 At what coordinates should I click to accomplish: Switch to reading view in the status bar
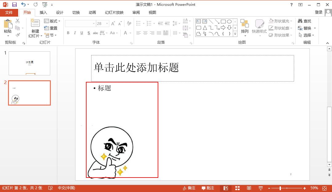coord(249,188)
